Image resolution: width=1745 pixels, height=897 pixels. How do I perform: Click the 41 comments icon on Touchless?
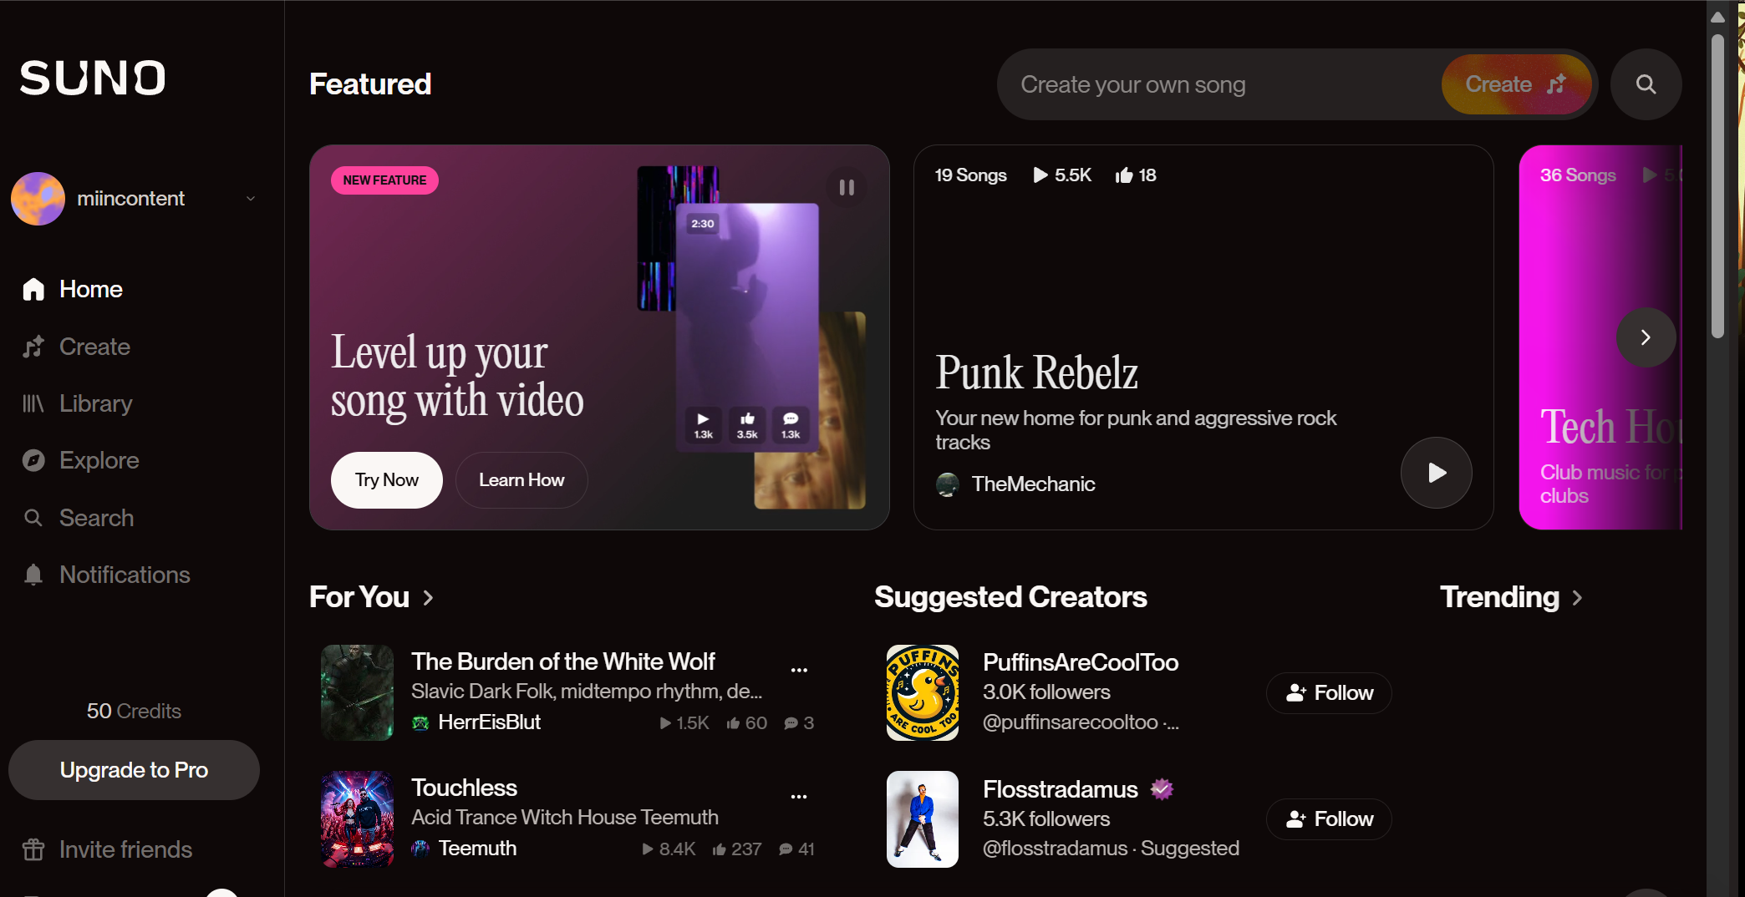tap(786, 849)
